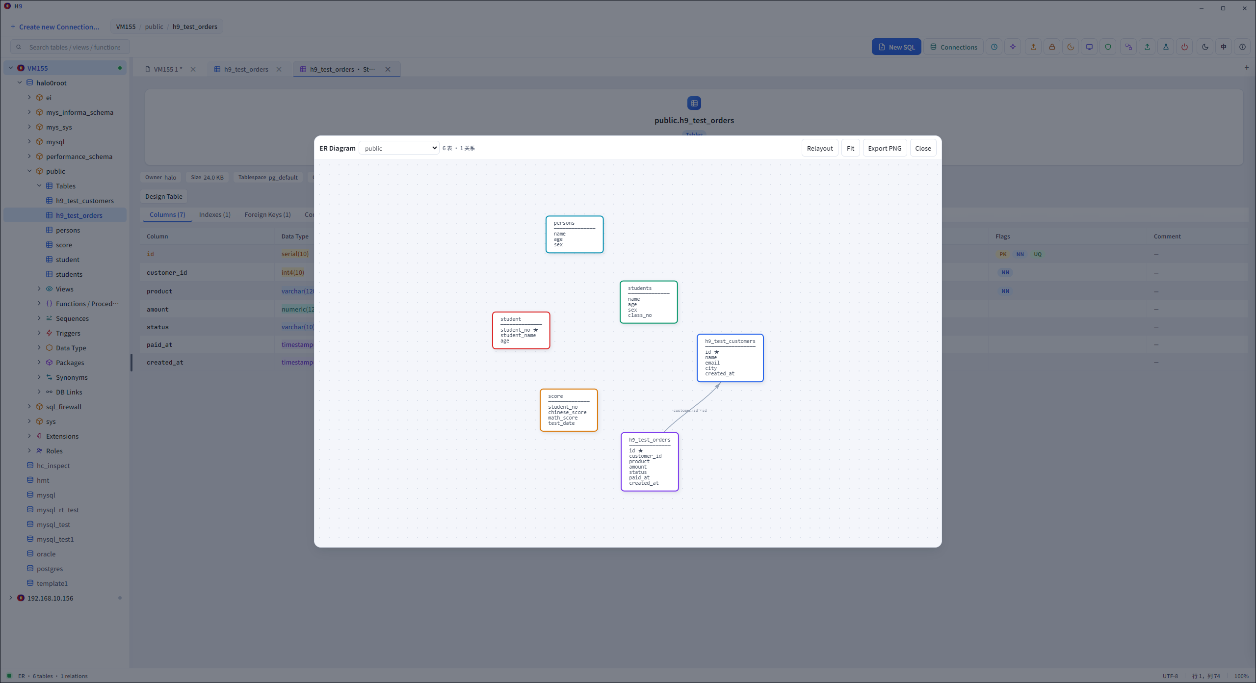1256x683 pixels.
Task: Click the orange upload arrow icon
Action: pyautogui.click(x=1033, y=47)
